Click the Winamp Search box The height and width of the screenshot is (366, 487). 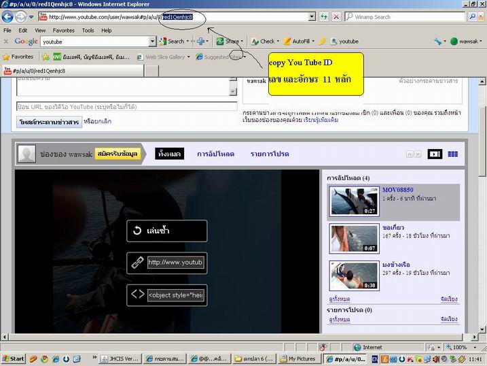coord(405,17)
